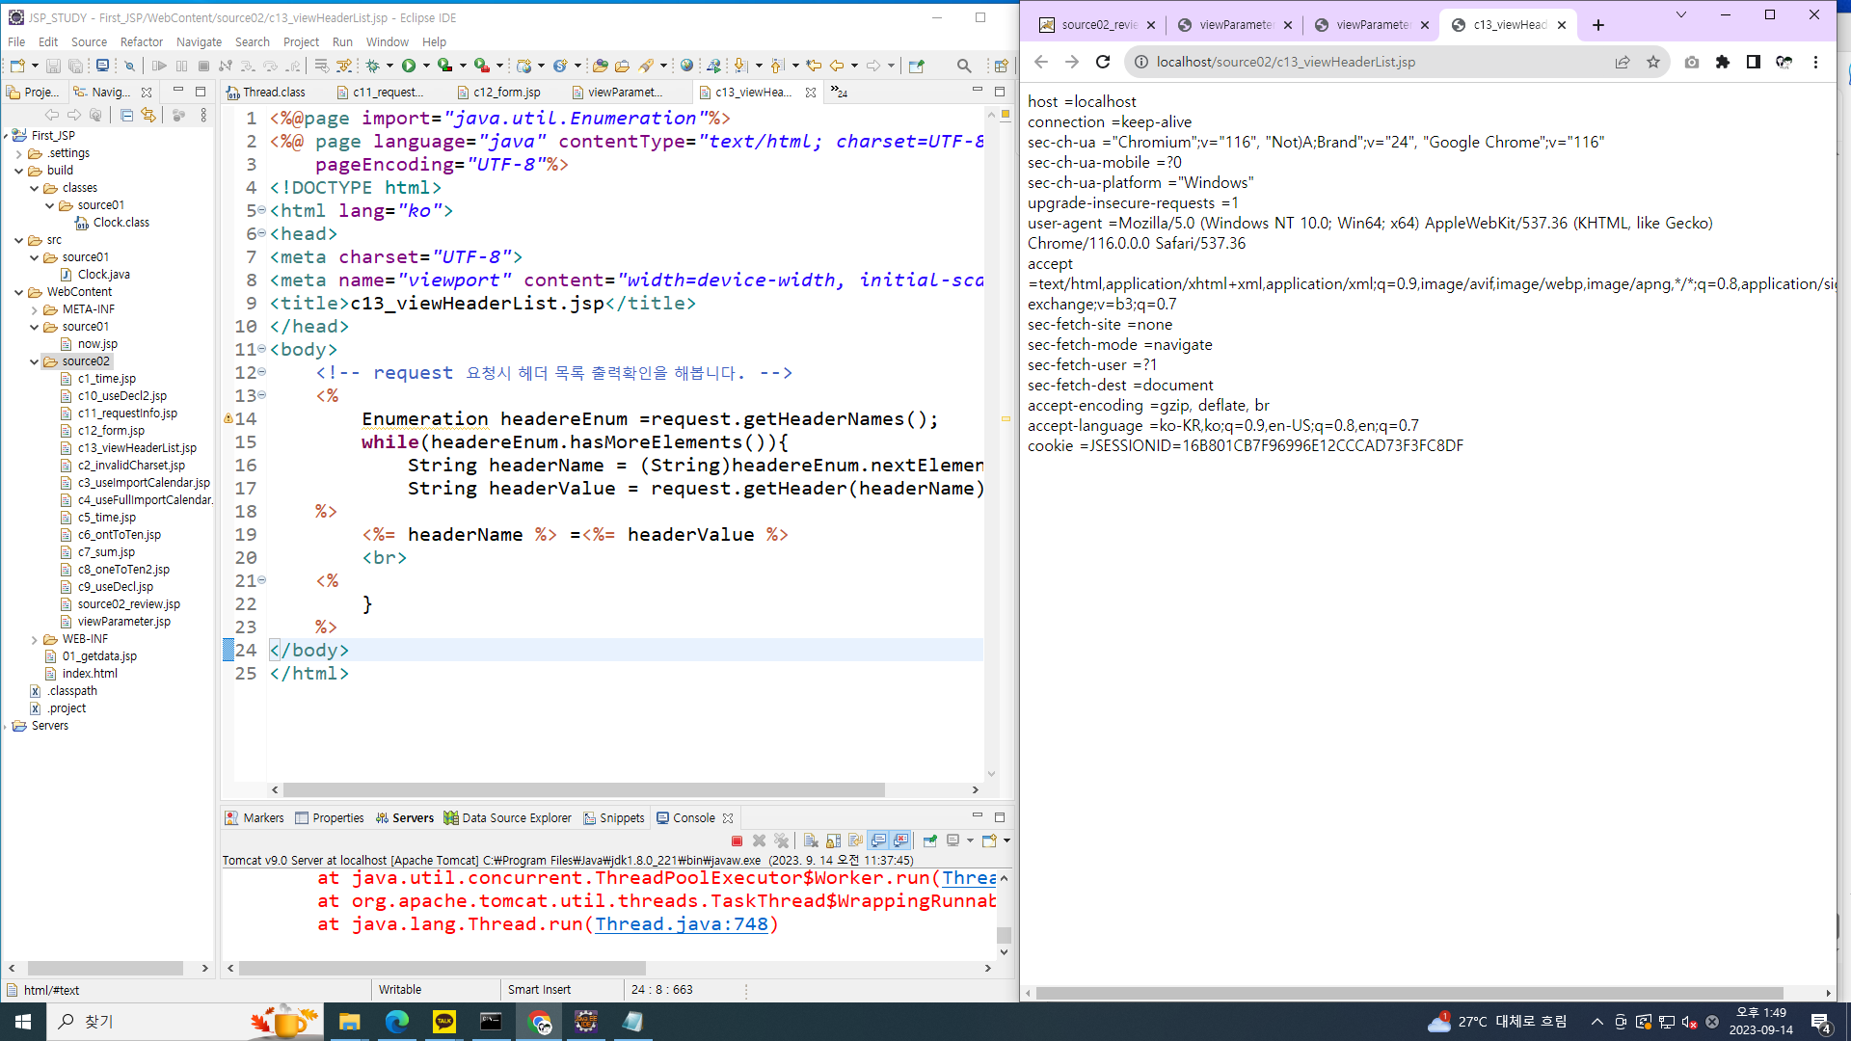
Task: Toggle Show Console When Standard Out Changes
Action: [878, 841]
